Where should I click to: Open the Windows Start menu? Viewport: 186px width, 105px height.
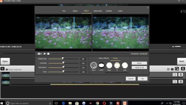(2, 103)
